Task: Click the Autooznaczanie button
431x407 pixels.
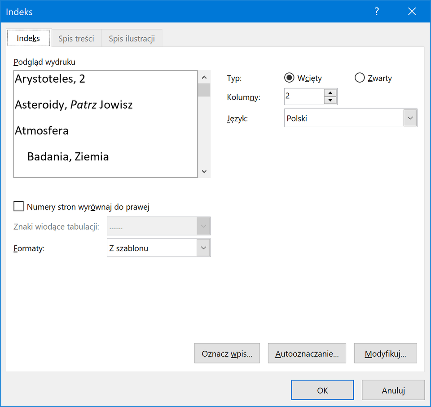Action: tap(307, 354)
